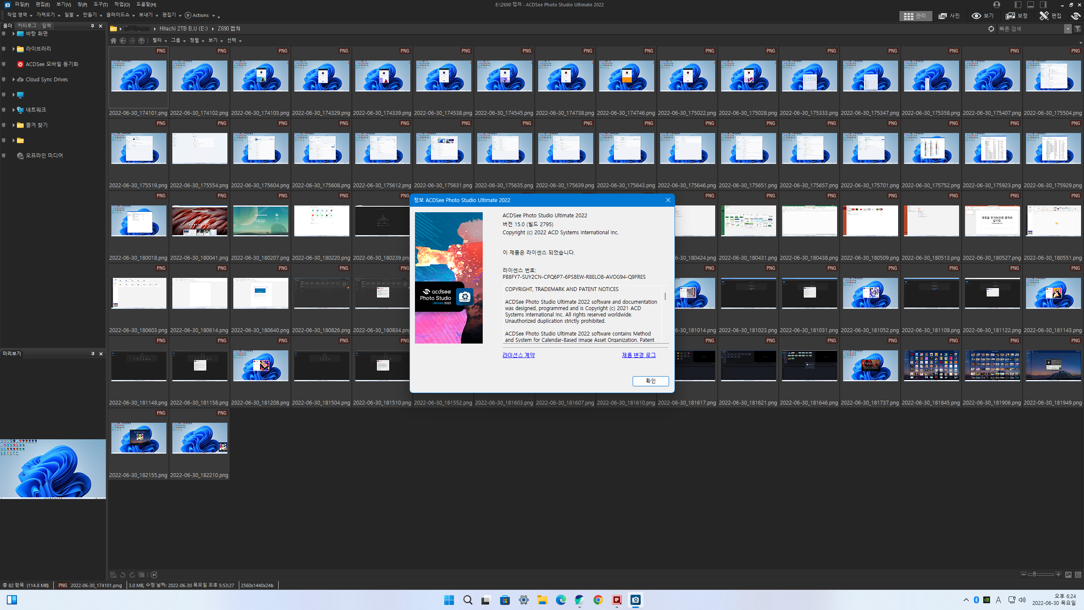1084x610 pixels.
Task: Open the 필터 dropdown
Action: click(x=160, y=40)
